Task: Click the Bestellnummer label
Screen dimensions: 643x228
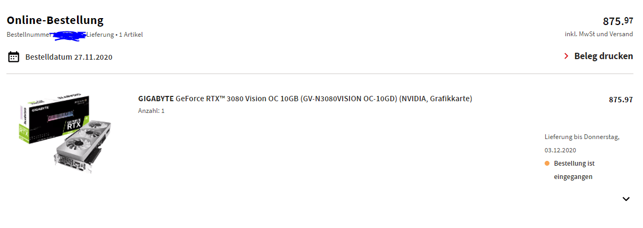Action: tap(28, 35)
